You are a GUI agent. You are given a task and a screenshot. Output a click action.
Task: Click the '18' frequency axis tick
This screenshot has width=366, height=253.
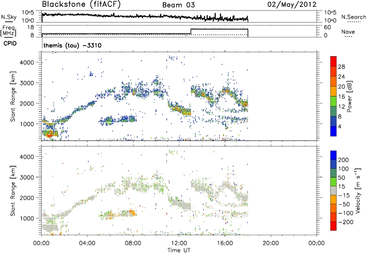pos(31,27)
